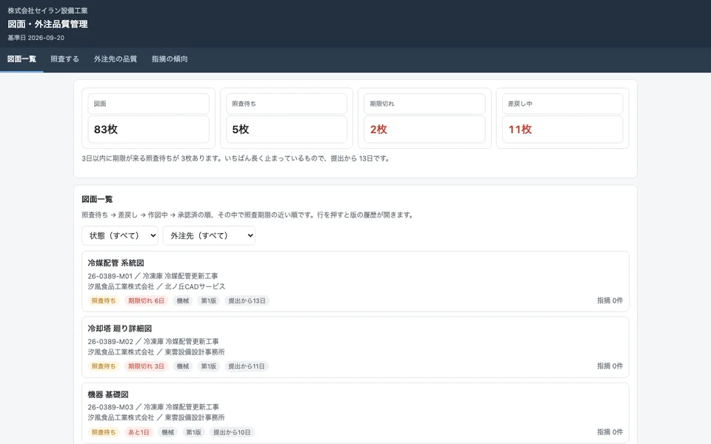Click 照査待ち badge in 冷媒配管 系統図 row
The height and width of the screenshot is (444, 711).
tap(104, 301)
